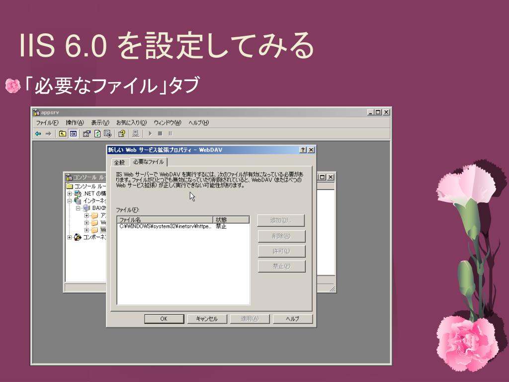Click the Export list toolbar icon
Image resolution: width=509 pixels, height=382 pixels.
(108, 133)
